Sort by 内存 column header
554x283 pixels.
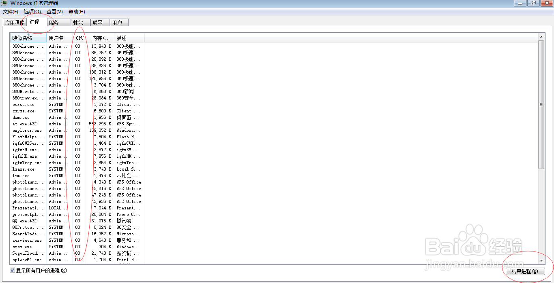(x=100, y=38)
